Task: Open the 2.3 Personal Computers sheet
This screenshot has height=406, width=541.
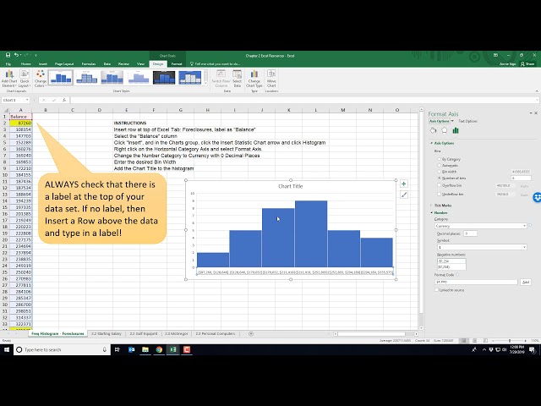Action: 216,333
